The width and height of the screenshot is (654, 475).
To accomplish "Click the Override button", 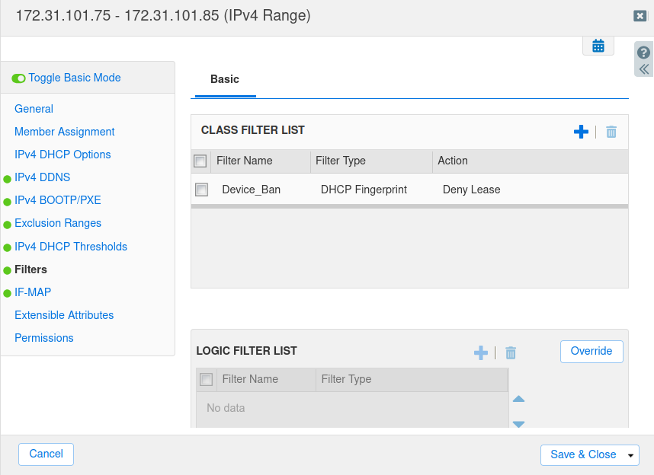I will [x=591, y=351].
